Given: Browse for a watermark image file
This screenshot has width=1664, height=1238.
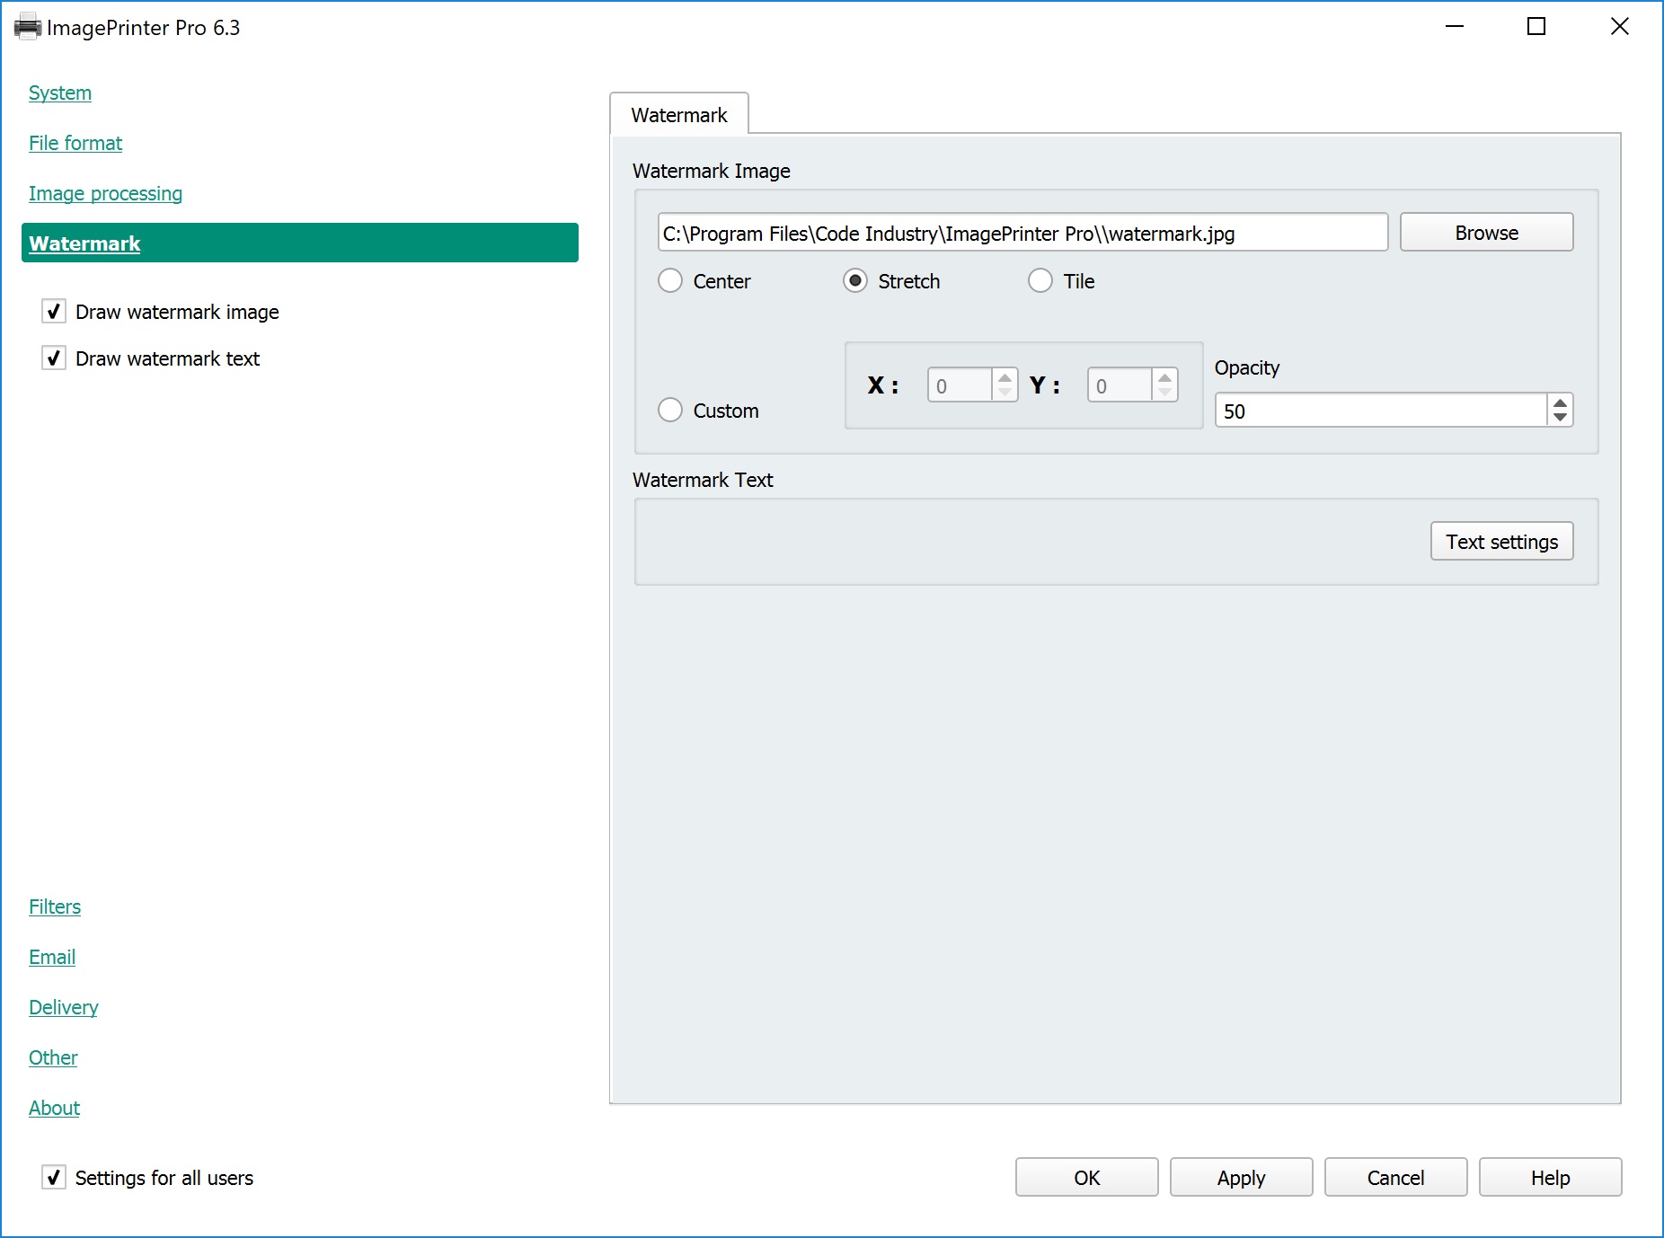Looking at the screenshot, I should pyautogui.click(x=1486, y=233).
